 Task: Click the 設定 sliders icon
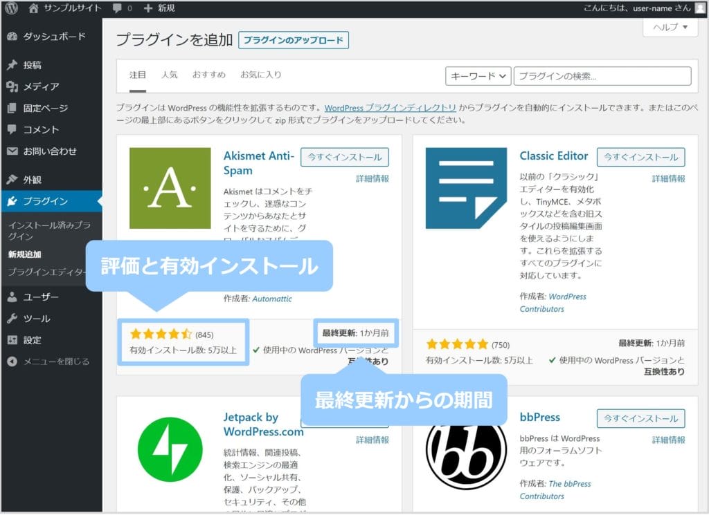coord(12,340)
